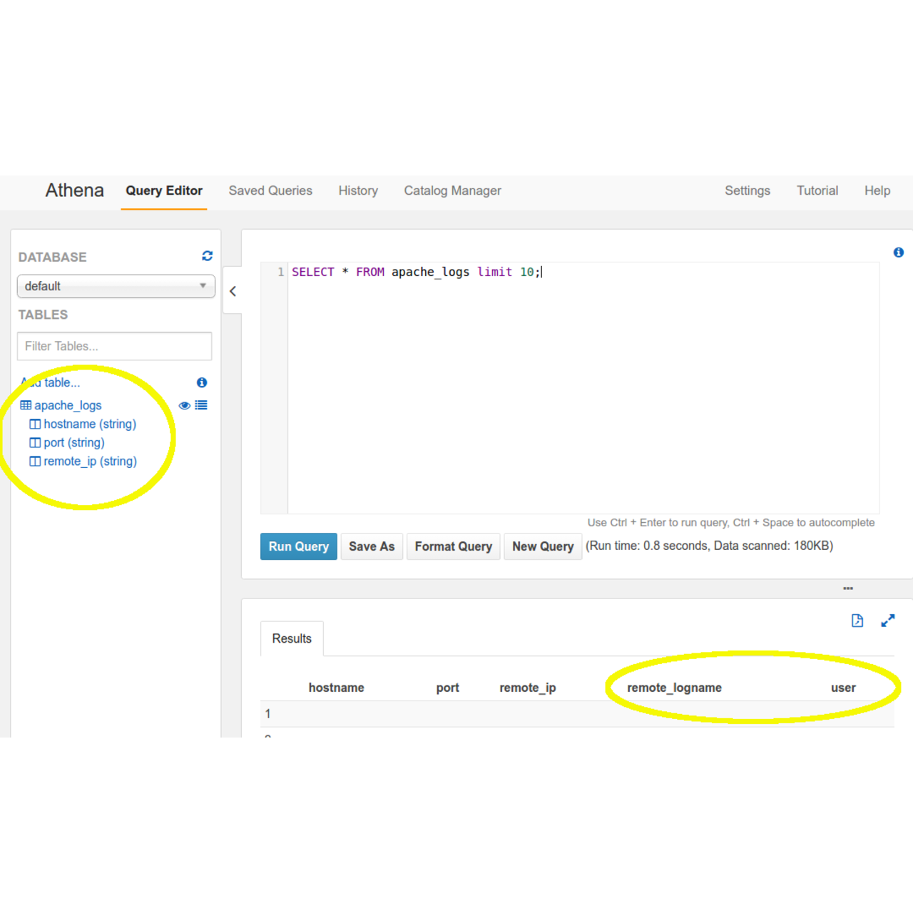This screenshot has width=913, height=913.
Task: Collapse the left sidebar with chevron
Action: point(233,291)
